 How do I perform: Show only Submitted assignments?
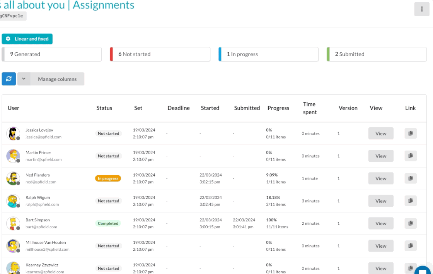pos(376,54)
